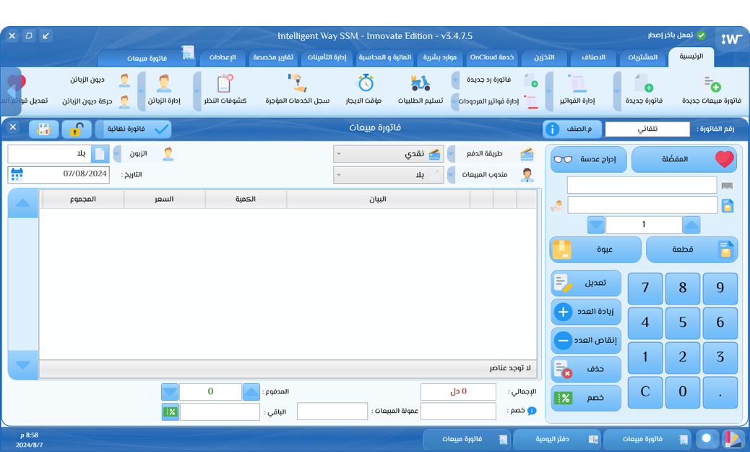Expand arrow beside إدارة الفواتير group
Viewport: 750px width, 452px height.
click(549, 90)
